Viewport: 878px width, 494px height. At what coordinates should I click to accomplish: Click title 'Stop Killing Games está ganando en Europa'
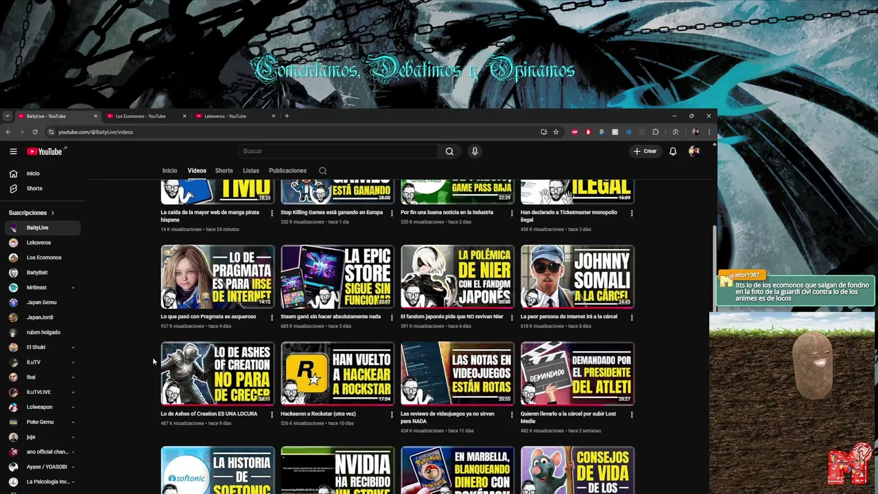331,213
